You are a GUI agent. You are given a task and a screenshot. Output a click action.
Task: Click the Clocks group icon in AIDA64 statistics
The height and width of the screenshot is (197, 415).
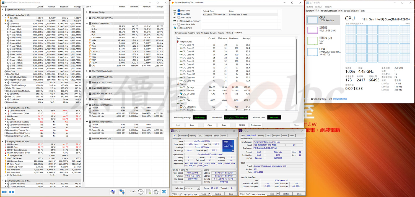[178, 97]
